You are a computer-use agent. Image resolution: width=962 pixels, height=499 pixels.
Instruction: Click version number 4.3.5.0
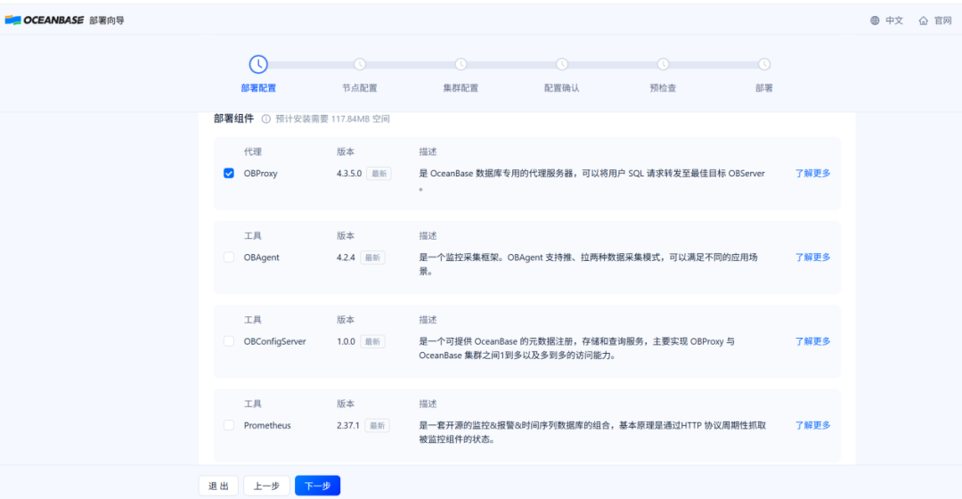349,173
